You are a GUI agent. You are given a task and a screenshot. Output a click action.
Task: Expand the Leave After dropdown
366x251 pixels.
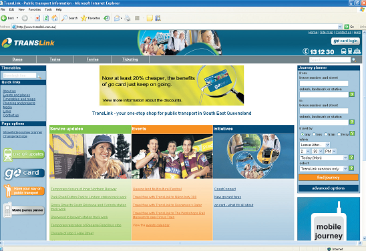click(x=327, y=145)
